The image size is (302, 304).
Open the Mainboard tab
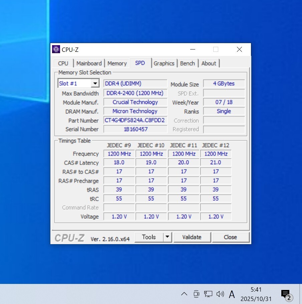tap(89, 64)
